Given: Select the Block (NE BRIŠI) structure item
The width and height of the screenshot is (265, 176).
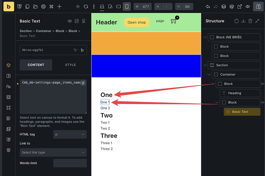Looking at the screenshot, I should (234, 37).
